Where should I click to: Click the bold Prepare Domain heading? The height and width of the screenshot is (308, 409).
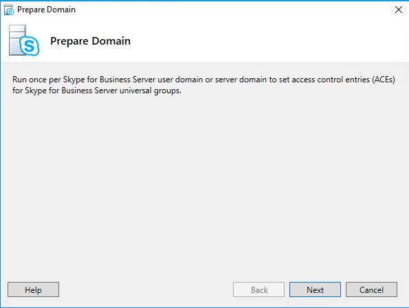pos(90,41)
